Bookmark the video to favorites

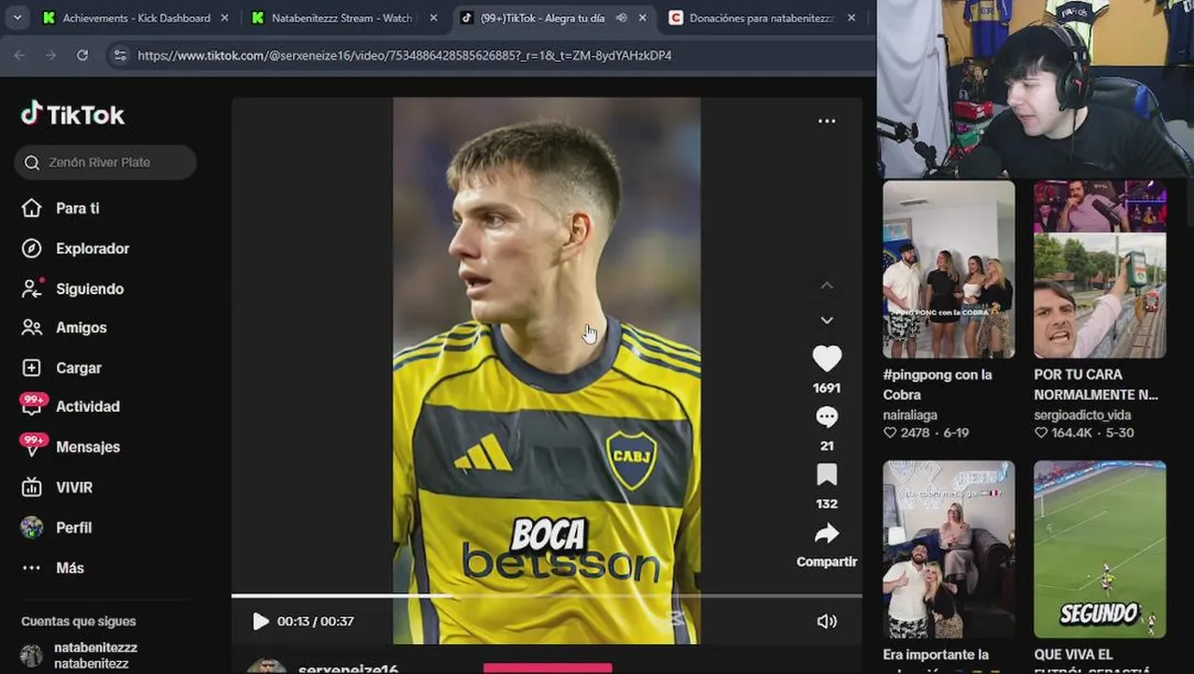point(826,475)
